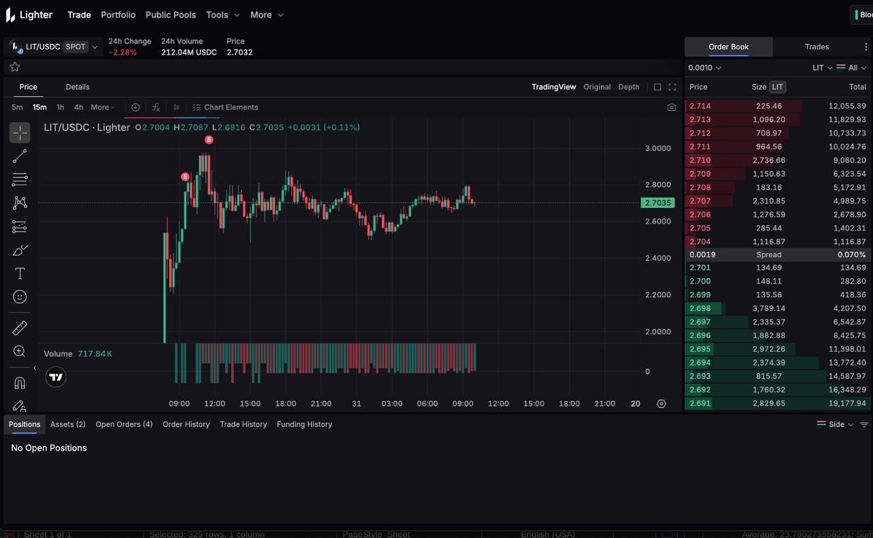Switch the chart to Original view
The image size is (873, 538).
point(597,87)
